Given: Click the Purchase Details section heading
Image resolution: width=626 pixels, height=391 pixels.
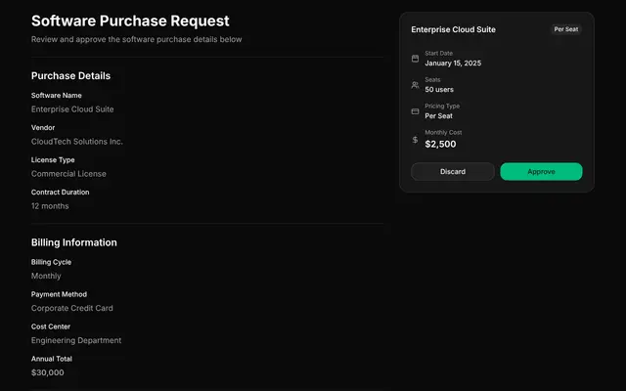Looking at the screenshot, I should tap(70, 76).
